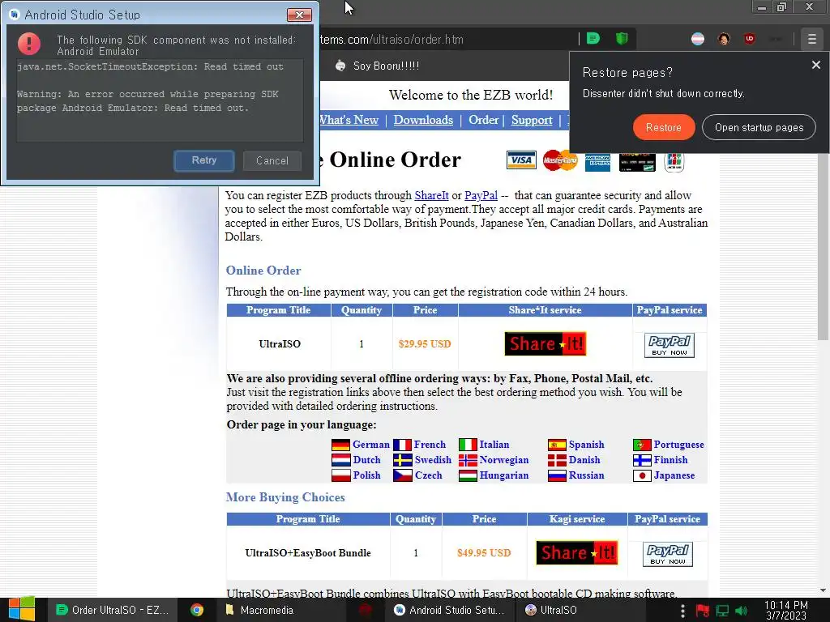Open the Swedish order page link
This screenshot has height=622, width=830.
click(x=433, y=460)
